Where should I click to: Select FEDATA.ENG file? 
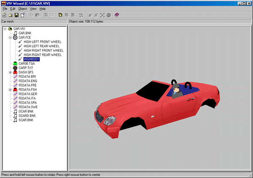pyautogui.click(x=28, y=81)
